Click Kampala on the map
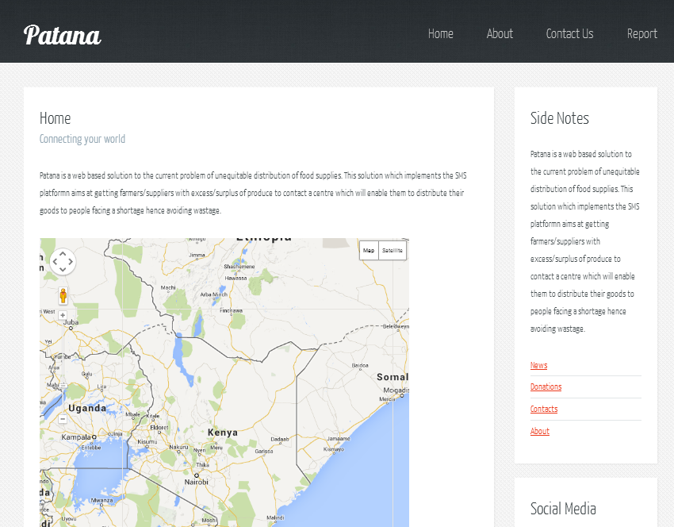674x527 pixels. [76, 437]
